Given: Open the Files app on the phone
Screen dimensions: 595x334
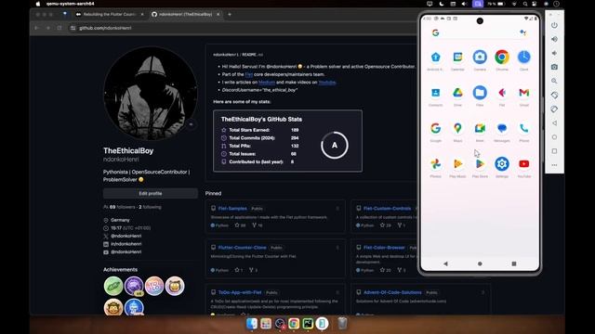Looking at the screenshot, I should click(x=480, y=93).
